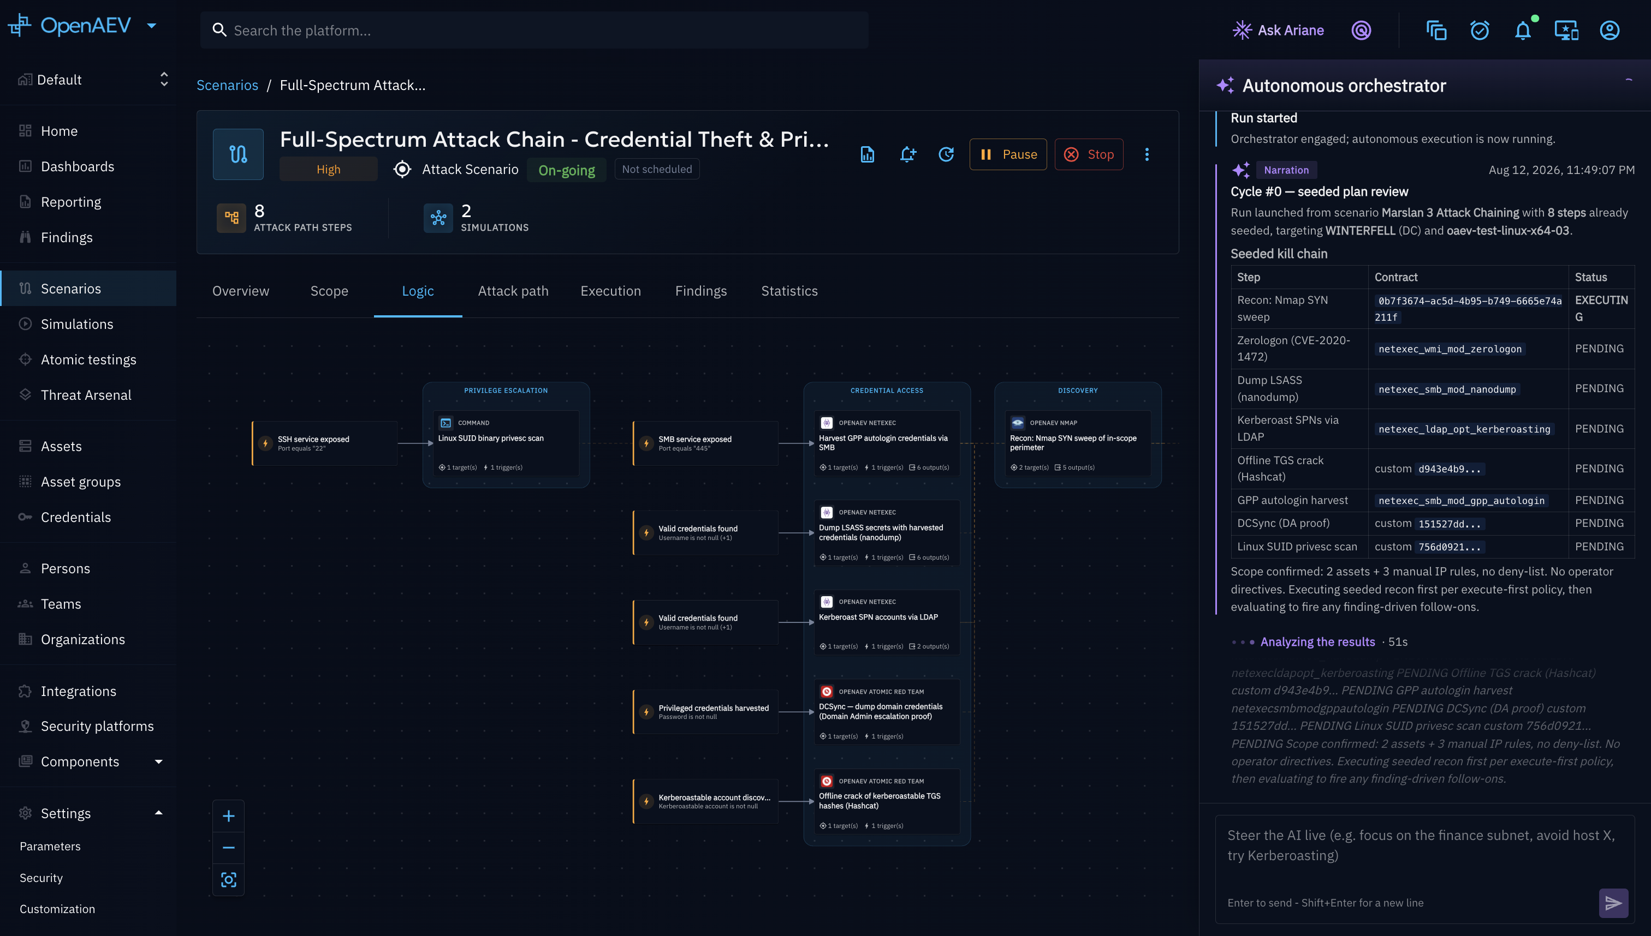Click the Not scheduled chip
The image size is (1651, 936).
657,169
